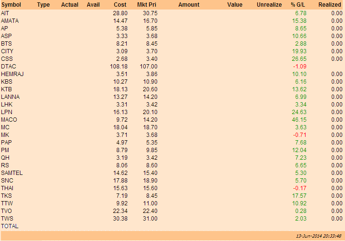Click LPN gain percentage 24.63
Viewport: 345px width, 241px height.
(x=299, y=112)
